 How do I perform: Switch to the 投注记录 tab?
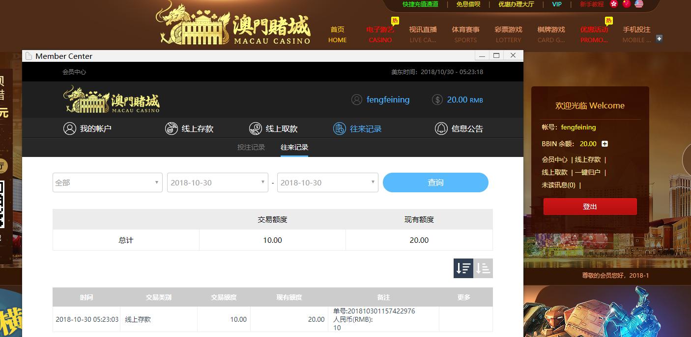[x=251, y=147]
